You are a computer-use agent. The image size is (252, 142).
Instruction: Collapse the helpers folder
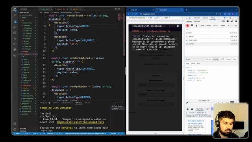click(25, 52)
